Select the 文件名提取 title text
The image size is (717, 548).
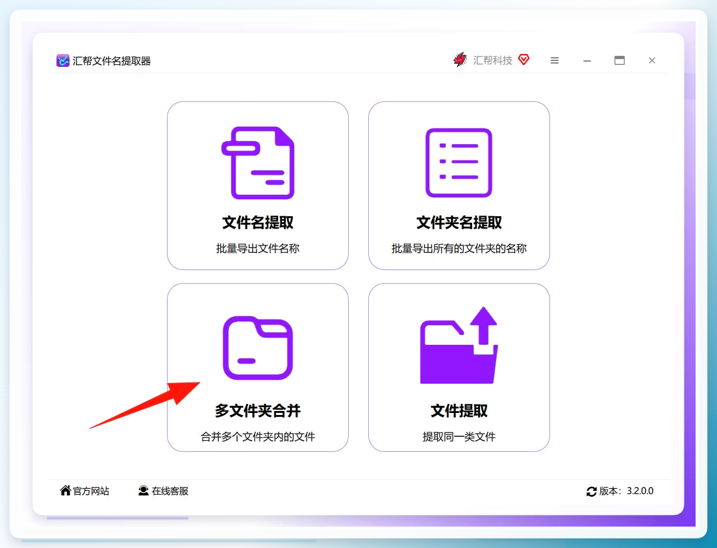[258, 223]
